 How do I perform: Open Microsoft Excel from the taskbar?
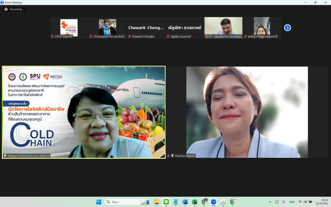194,202
